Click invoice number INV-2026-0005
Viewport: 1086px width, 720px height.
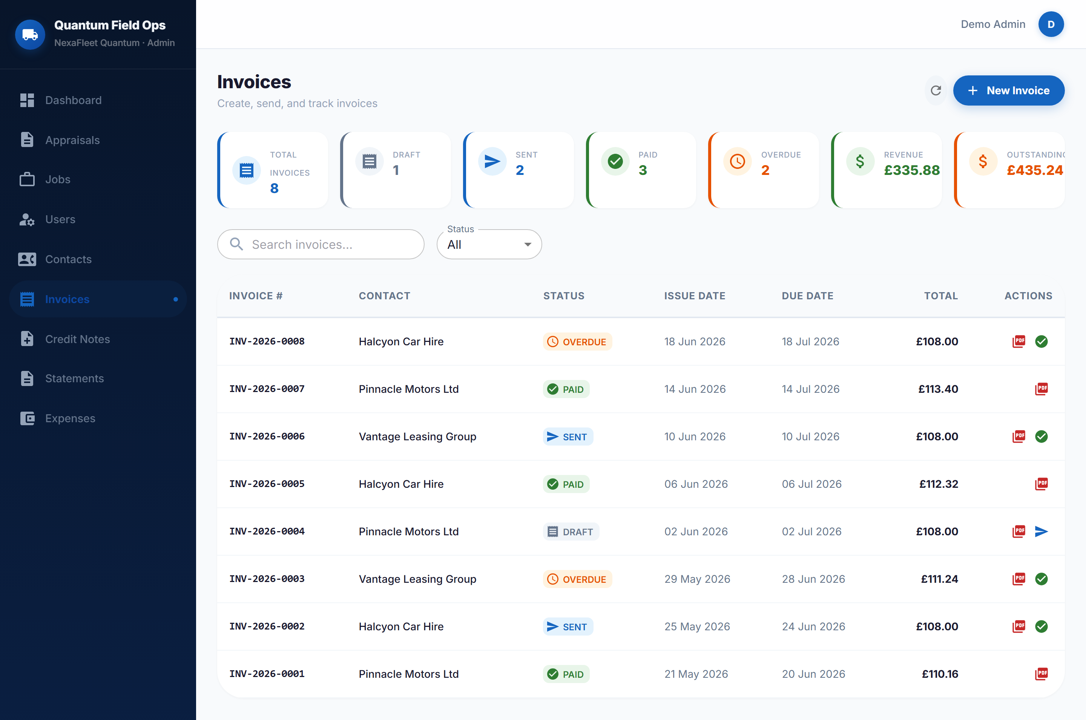[x=267, y=484]
